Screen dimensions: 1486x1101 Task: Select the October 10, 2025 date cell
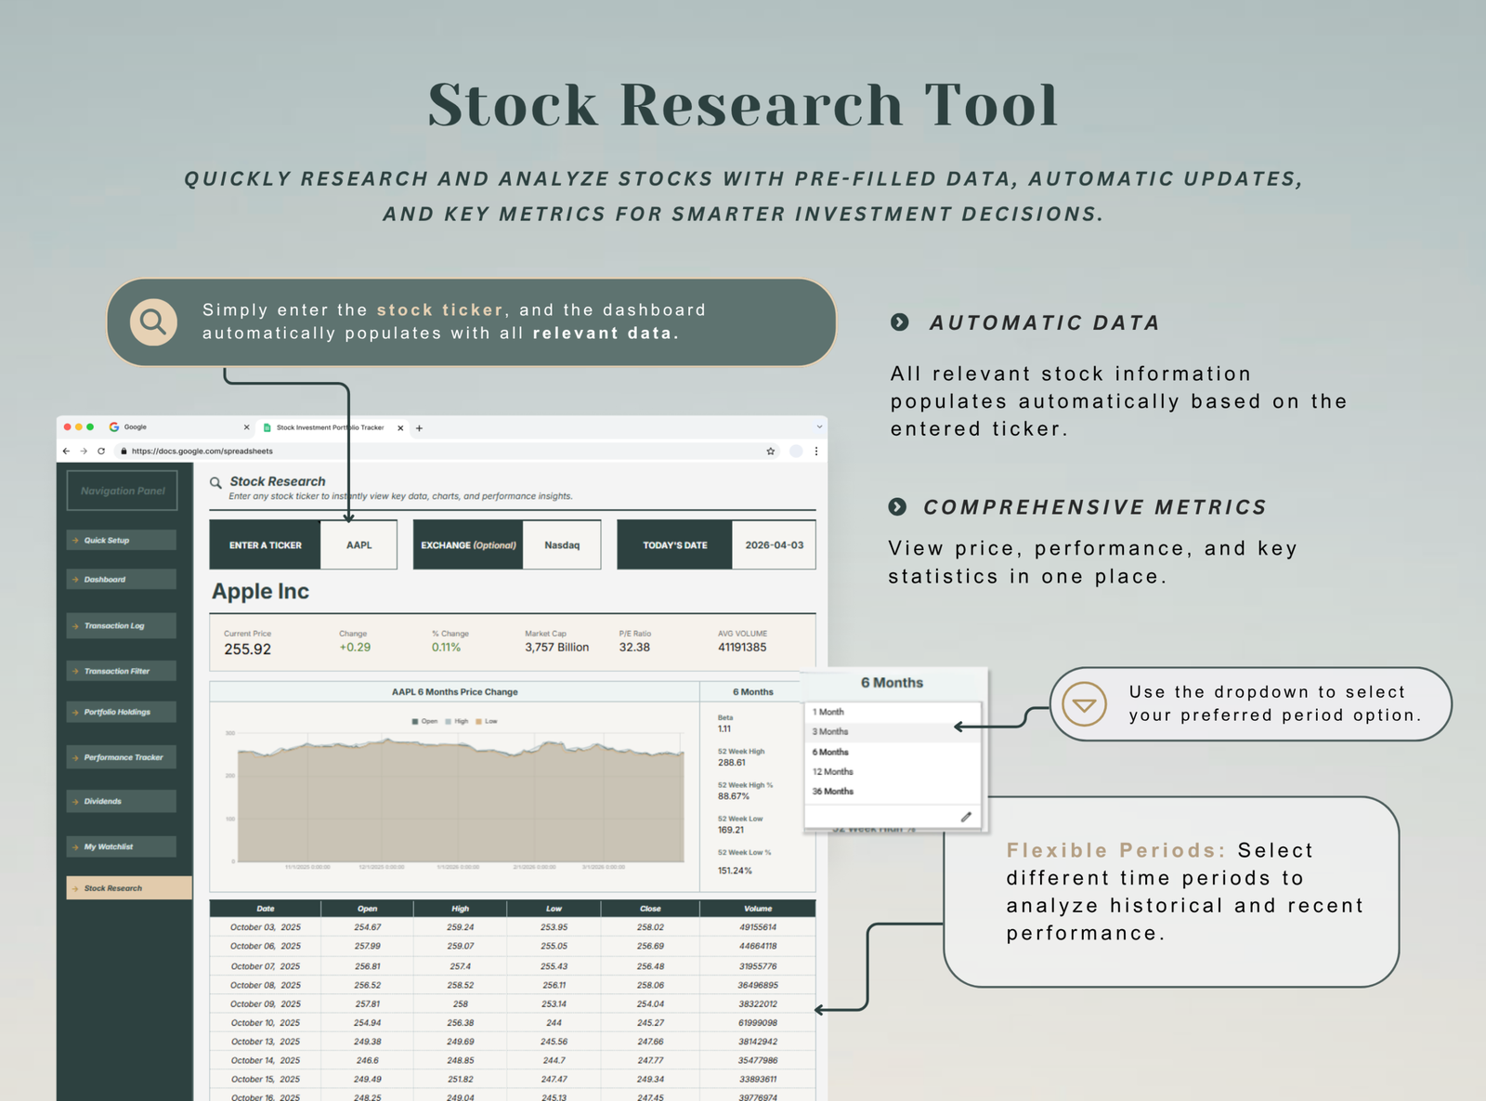point(266,1023)
